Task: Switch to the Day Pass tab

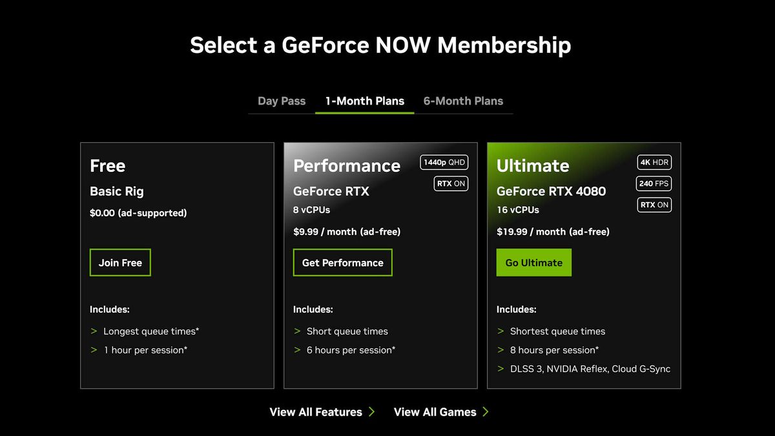Action: pos(281,101)
